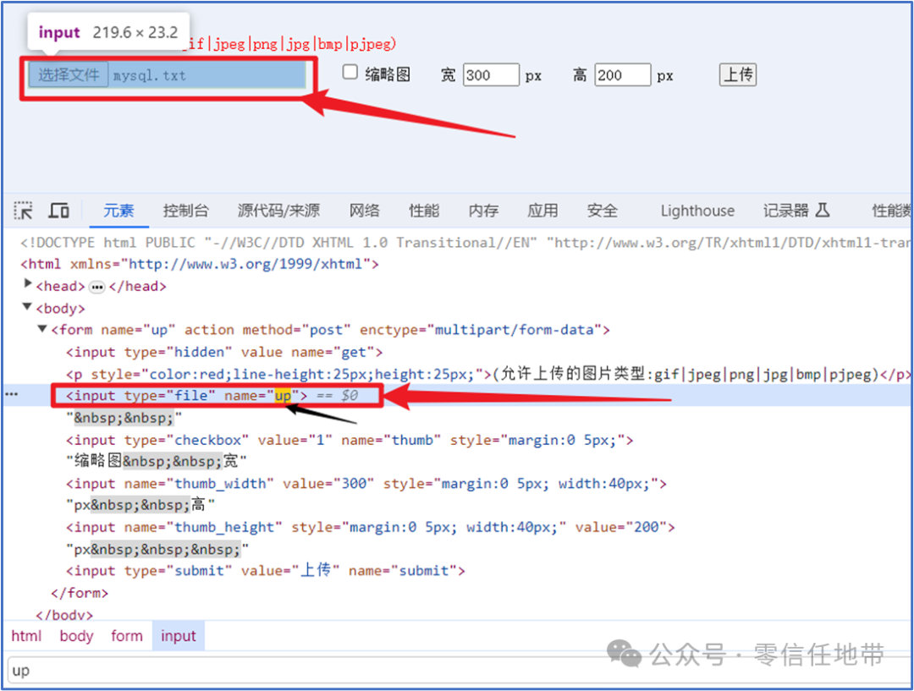The width and height of the screenshot is (914, 691).
Task: Focus the height field showing 200
Action: click(x=623, y=75)
